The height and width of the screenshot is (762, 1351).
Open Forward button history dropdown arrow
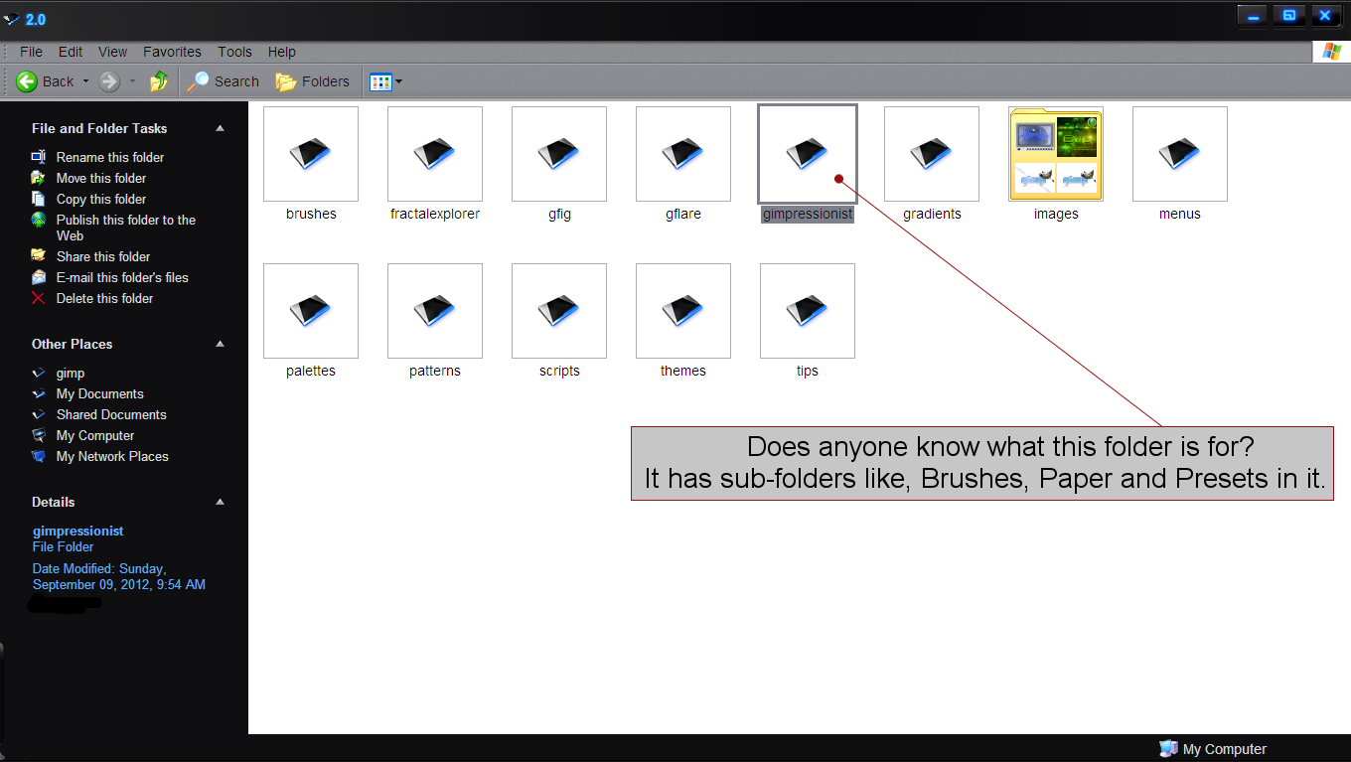(x=132, y=81)
